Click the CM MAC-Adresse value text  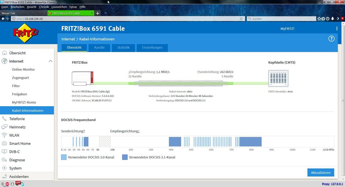click(x=102, y=100)
